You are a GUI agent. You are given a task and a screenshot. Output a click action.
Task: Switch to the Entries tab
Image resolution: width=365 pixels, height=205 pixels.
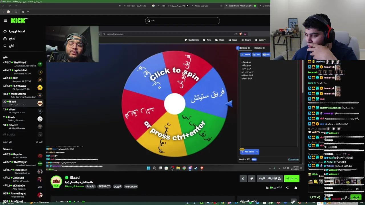pyautogui.click(x=245, y=48)
